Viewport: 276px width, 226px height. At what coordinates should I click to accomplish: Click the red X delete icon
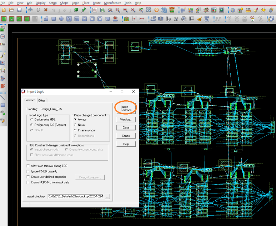(46, 10)
